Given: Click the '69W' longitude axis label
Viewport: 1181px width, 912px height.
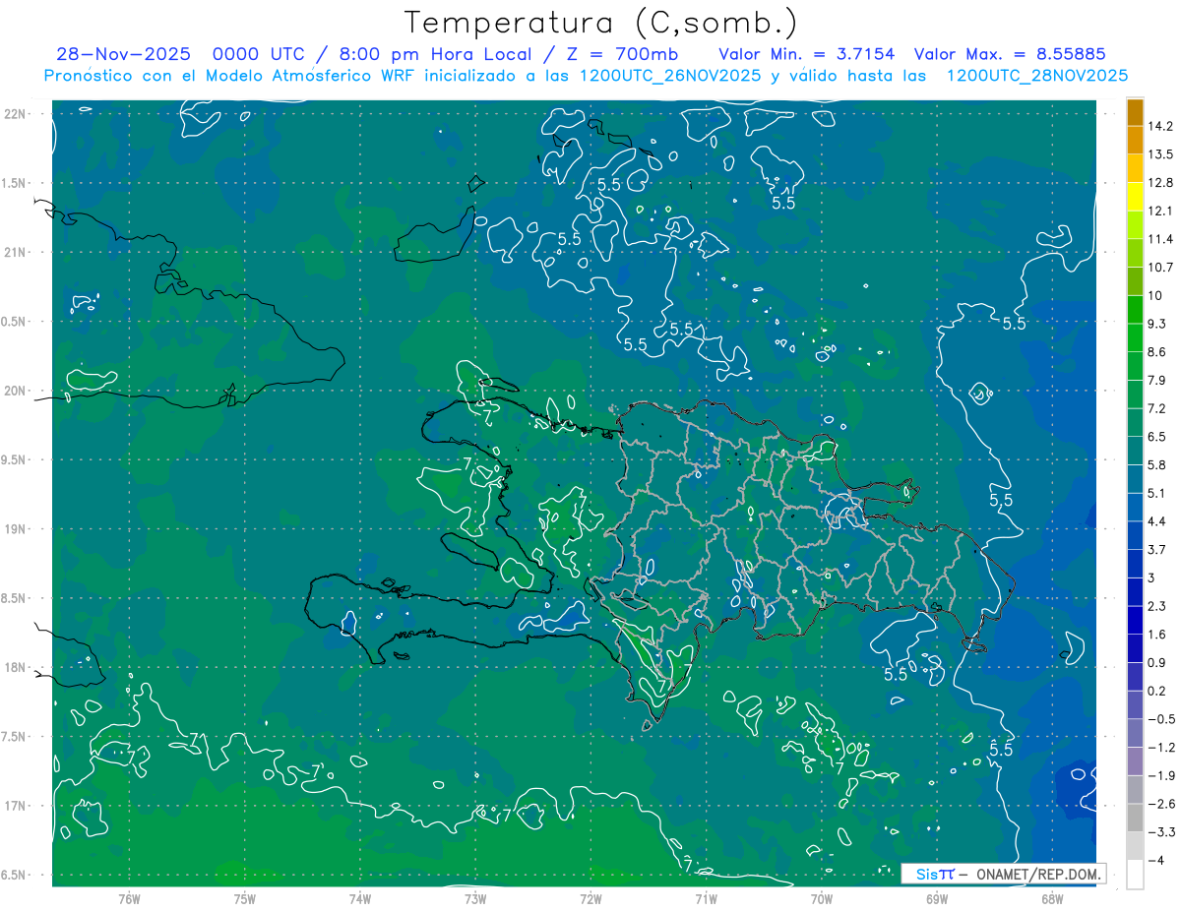Looking at the screenshot, I should 937,899.
